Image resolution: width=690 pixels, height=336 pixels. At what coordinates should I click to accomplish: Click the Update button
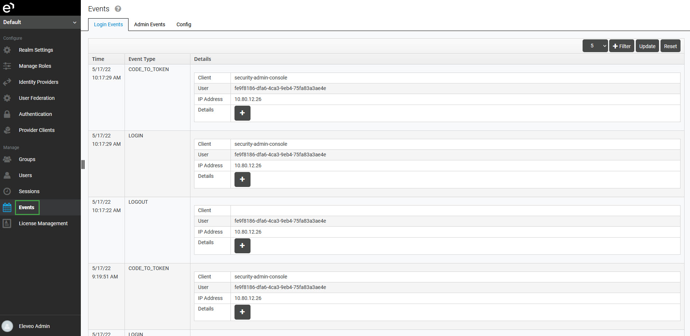(x=647, y=46)
